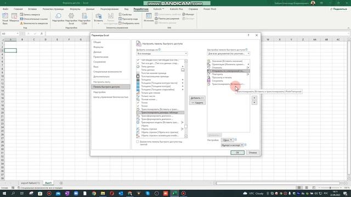351x197 pixels.
Task: Switch to Page Layout view in status bar
Action: [307, 188]
